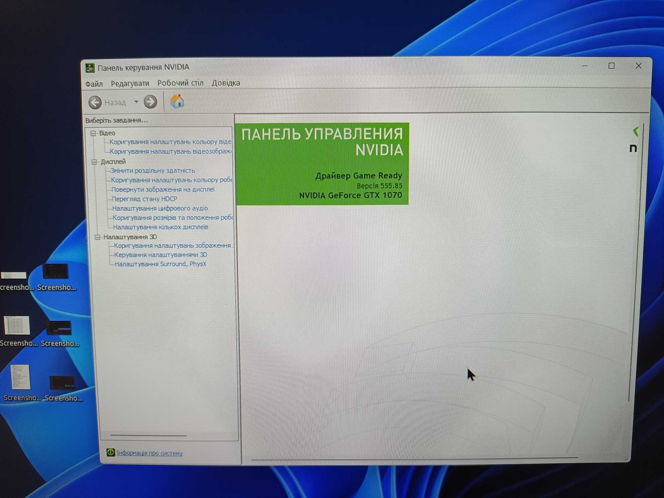The height and width of the screenshot is (498, 664).
Task: Open the Home page house icon
Action: click(x=177, y=101)
